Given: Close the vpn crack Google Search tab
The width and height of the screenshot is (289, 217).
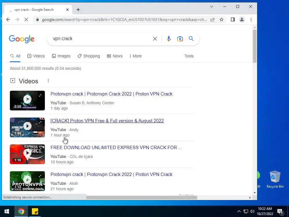Looking at the screenshot, I should click(67, 10).
